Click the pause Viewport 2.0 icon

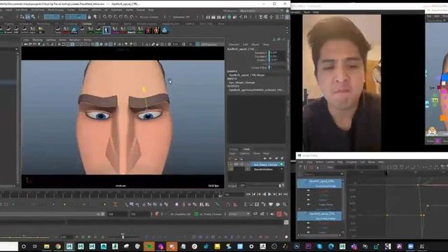[x=246, y=17]
